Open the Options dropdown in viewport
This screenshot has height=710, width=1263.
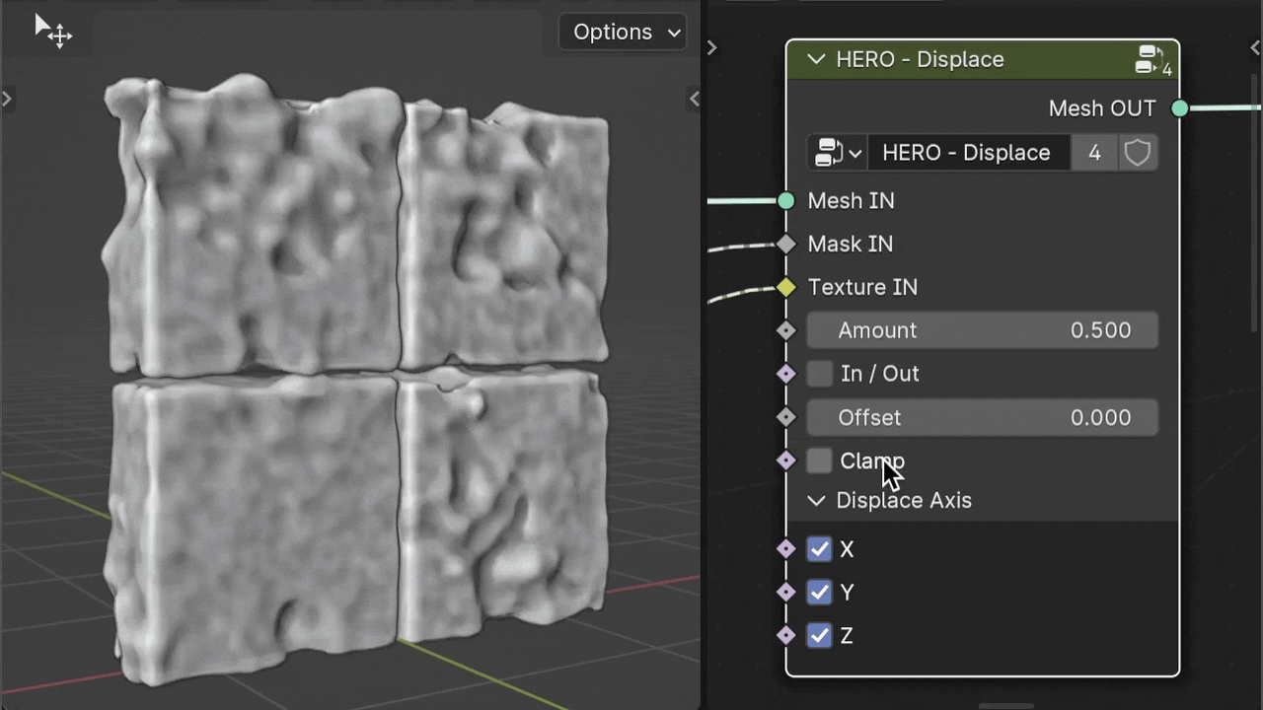tap(623, 32)
